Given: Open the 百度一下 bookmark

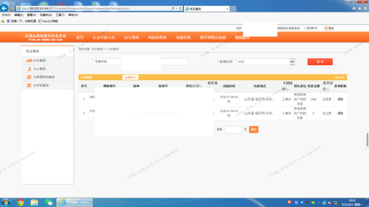Looking at the screenshot, I should [x=21, y=21].
